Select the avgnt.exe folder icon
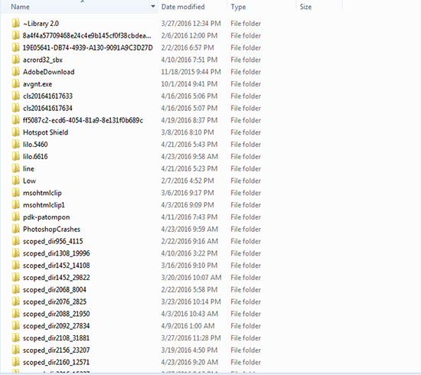 (x=16, y=83)
